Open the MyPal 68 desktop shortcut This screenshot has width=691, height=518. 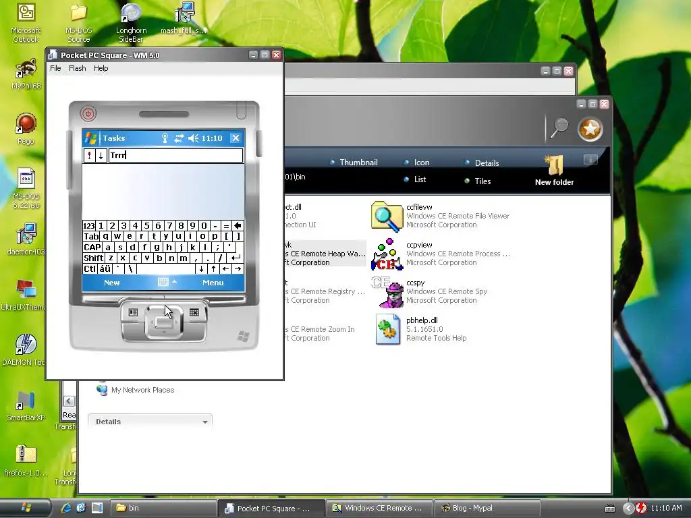point(26,74)
